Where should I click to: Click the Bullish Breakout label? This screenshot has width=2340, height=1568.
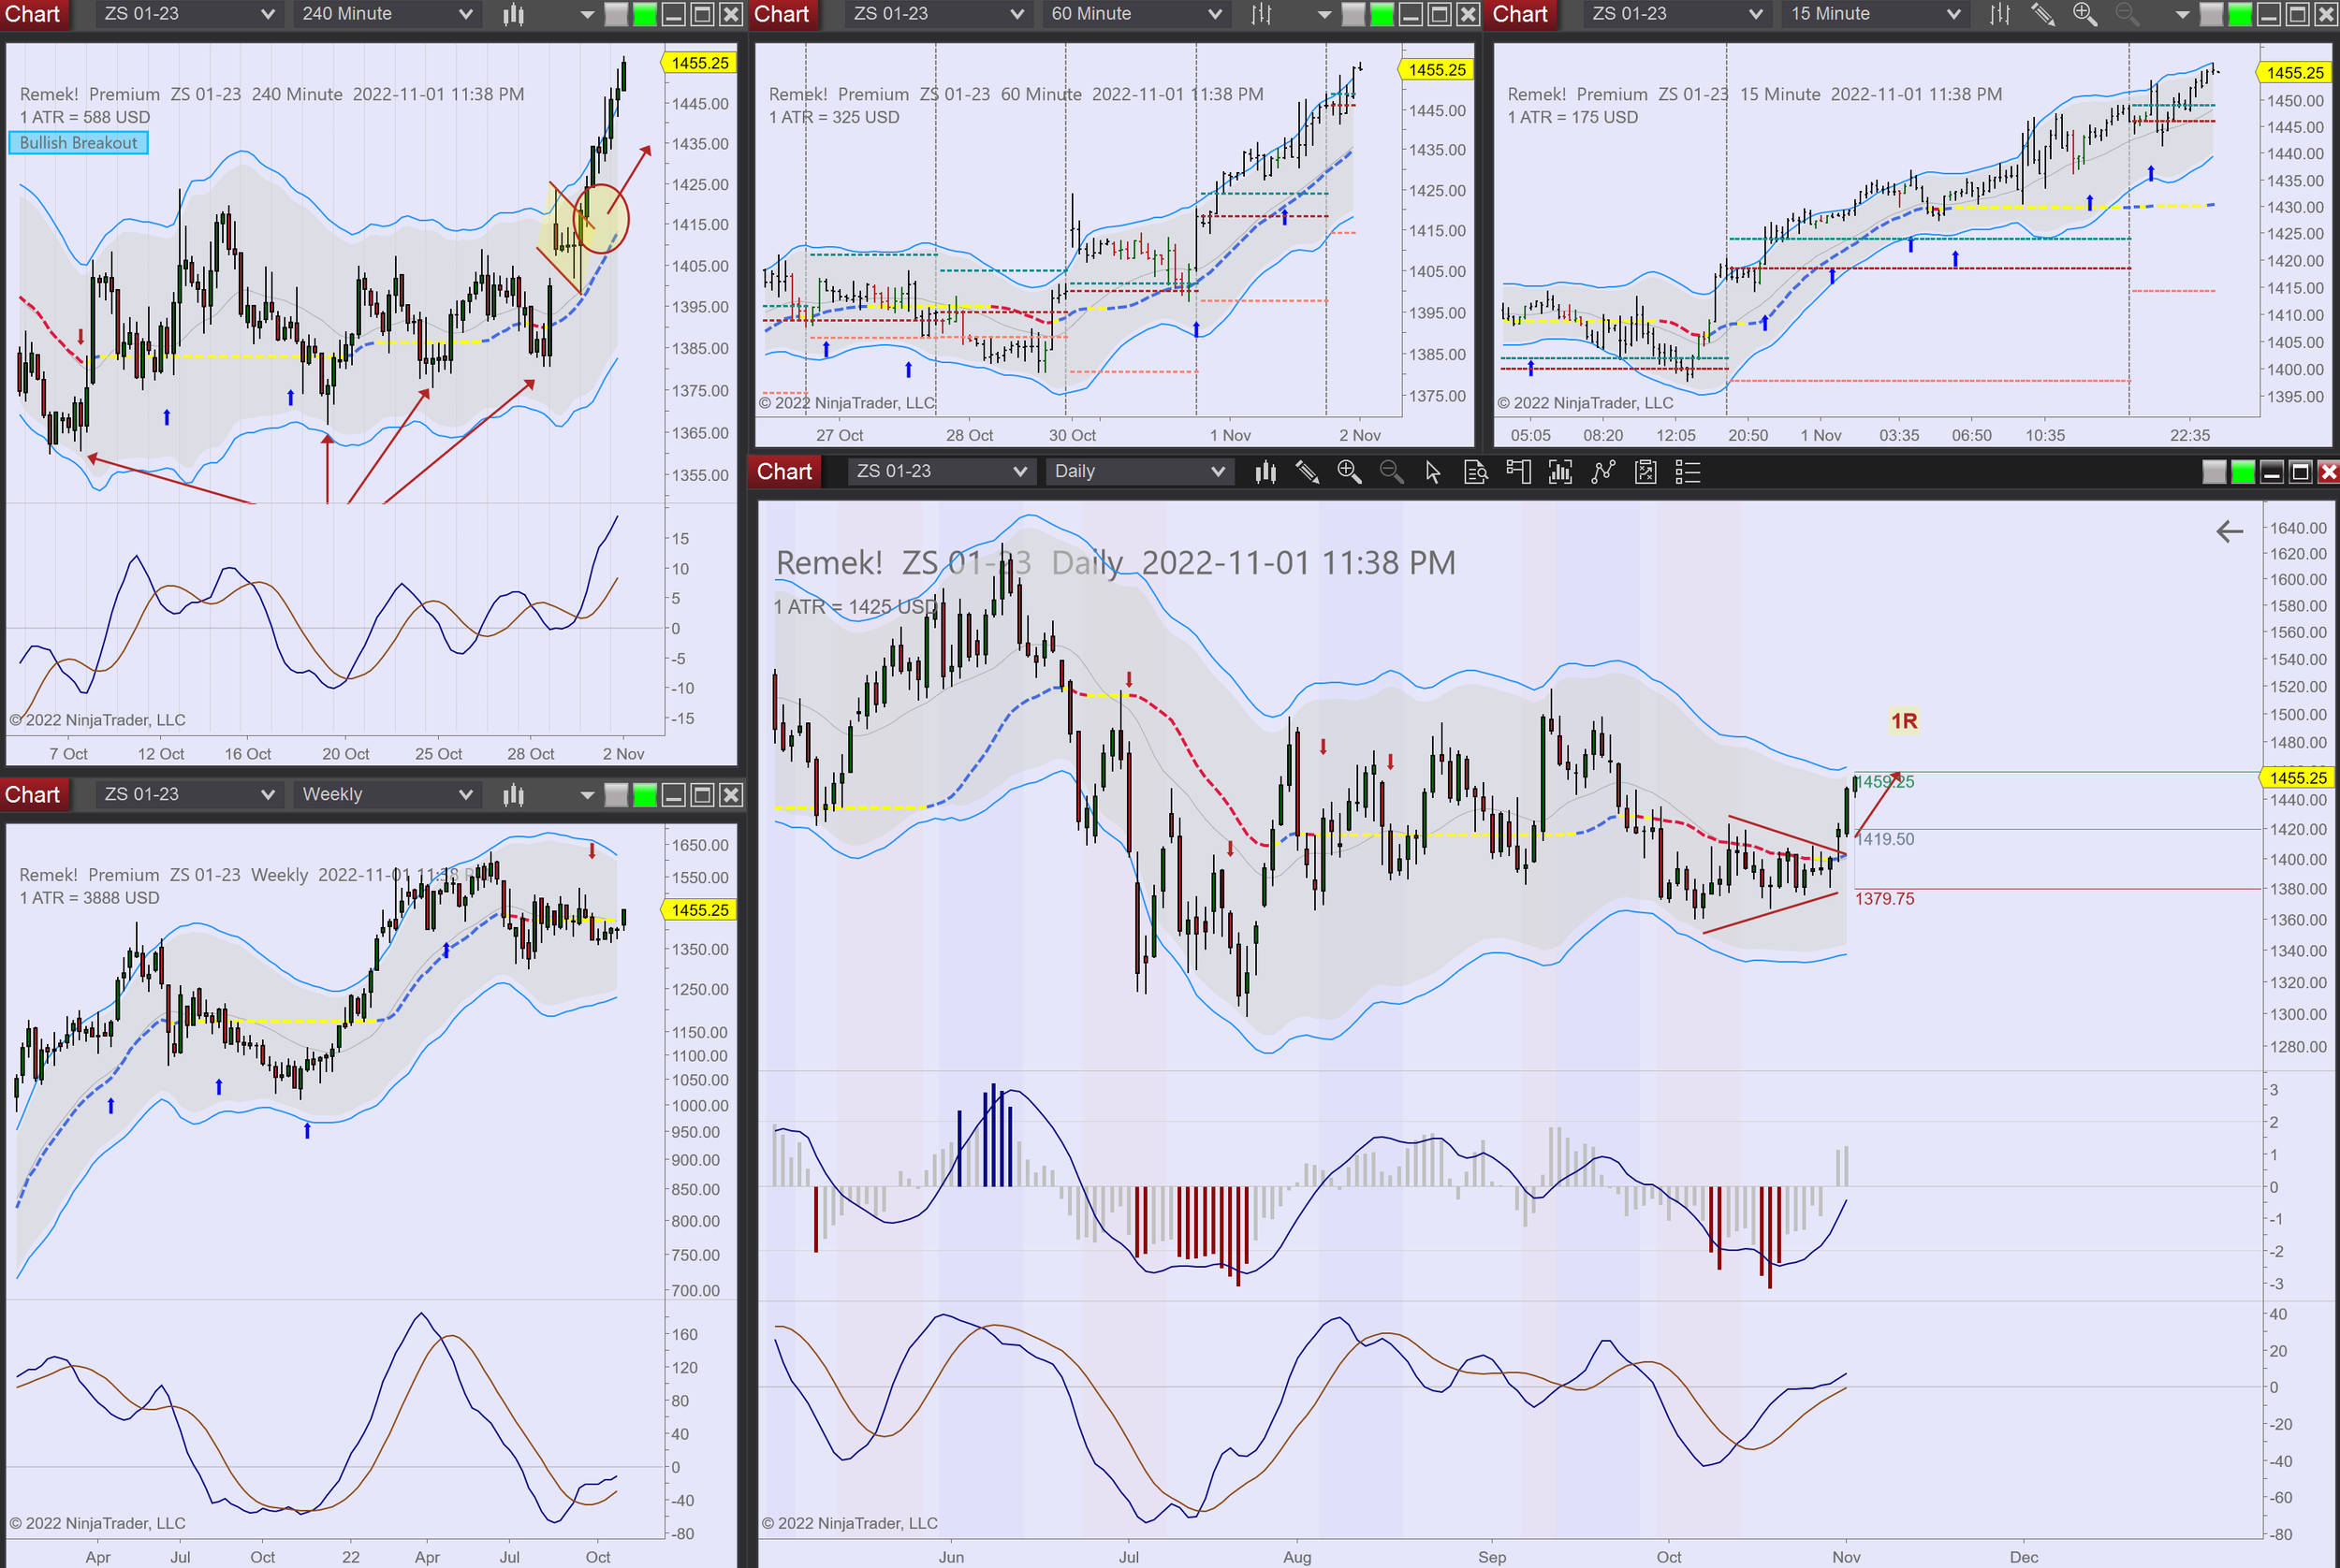[x=78, y=143]
